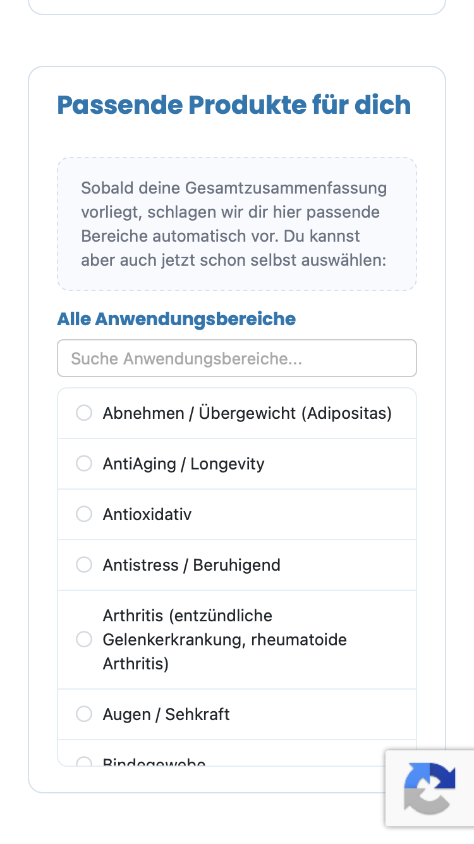Image resolution: width=474 pixels, height=844 pixels.
Task: Select the Antioxidativ radio button
Action: [x=84, y=514]
